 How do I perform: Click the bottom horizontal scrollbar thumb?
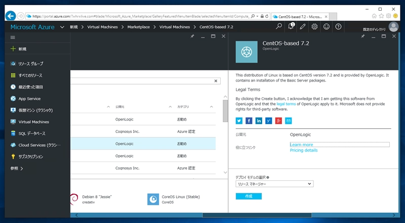click(257, 215)
